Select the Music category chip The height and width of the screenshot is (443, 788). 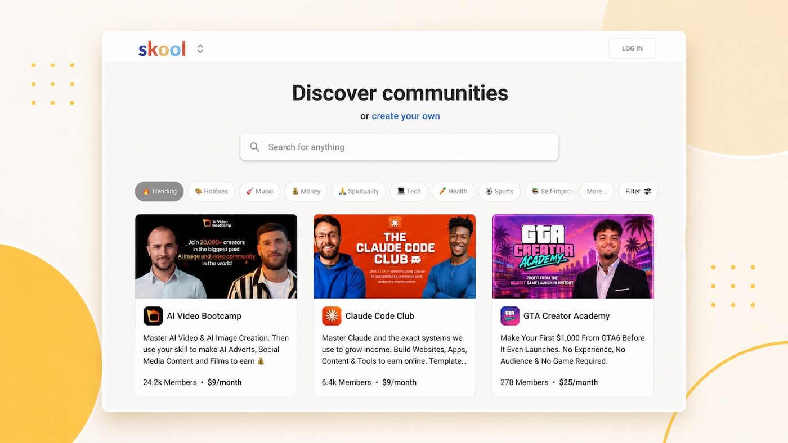point(259,191)
